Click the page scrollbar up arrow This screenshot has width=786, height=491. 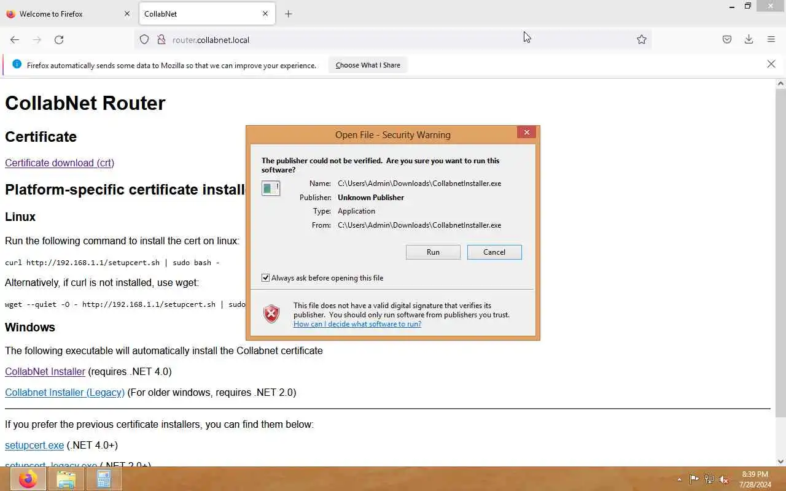pyautogui.click(x=780, y=83)
